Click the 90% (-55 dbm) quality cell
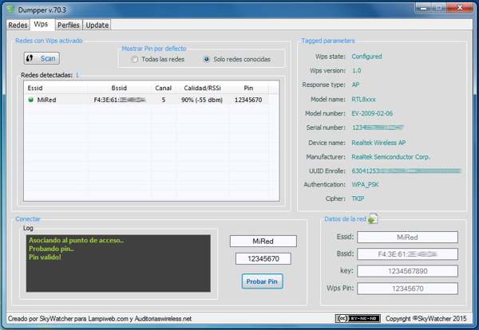Screen dimensions: 479x330 pos(202,100)
